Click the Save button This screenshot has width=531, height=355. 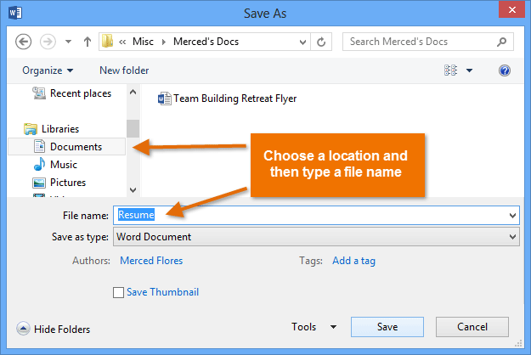pos(387,327)
